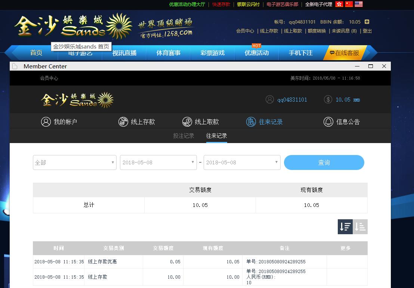
Task: Open the 彩票游戏 navigation menu
Action: pyautogui.click(x=212, y=53)
